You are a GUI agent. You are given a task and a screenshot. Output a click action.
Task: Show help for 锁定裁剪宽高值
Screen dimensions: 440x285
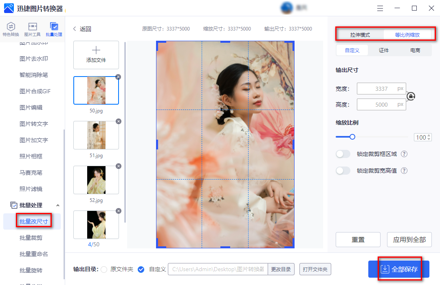point(404,171)
